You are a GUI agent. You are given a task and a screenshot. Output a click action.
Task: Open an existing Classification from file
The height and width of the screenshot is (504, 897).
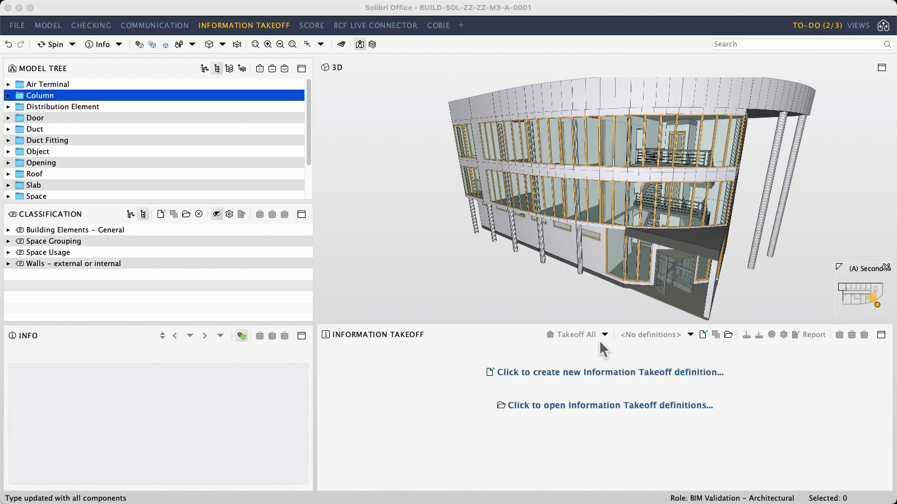pyautogui.click(x=187, y=214)
